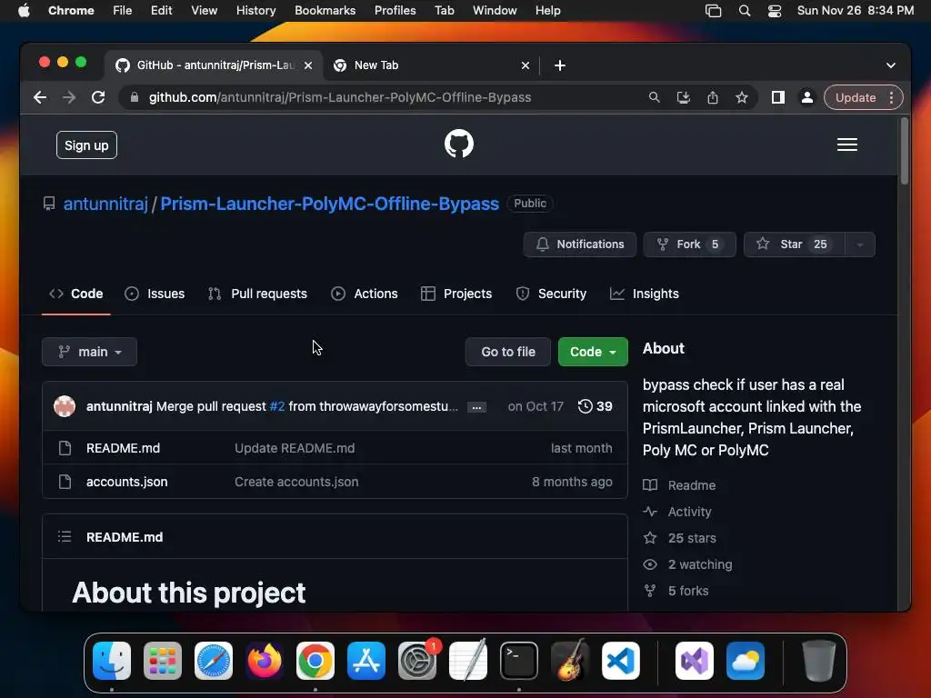
Task: Switch to the Issues tab
Action: (x=155, y=294)
